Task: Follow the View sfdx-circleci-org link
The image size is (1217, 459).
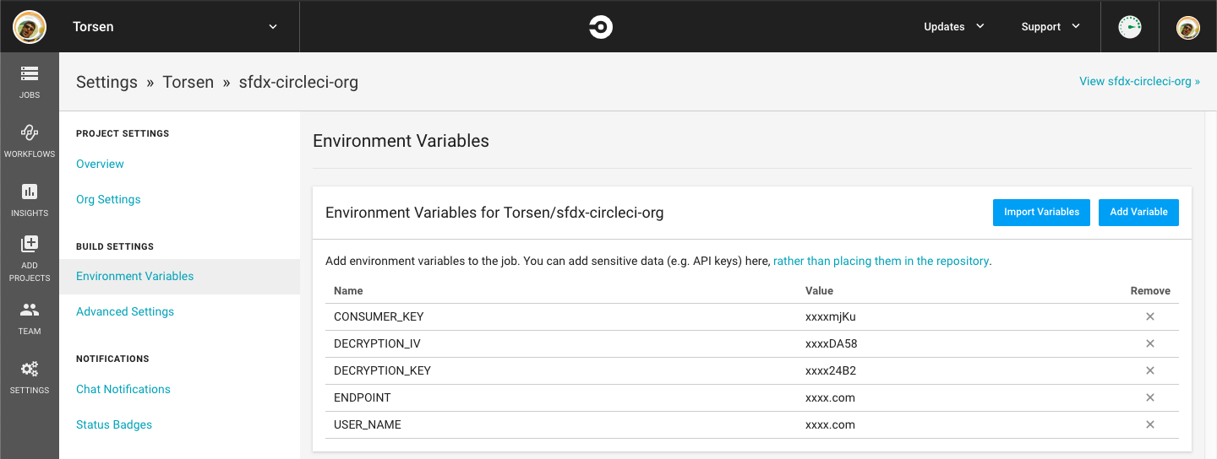Action: tap(1139, 82)
